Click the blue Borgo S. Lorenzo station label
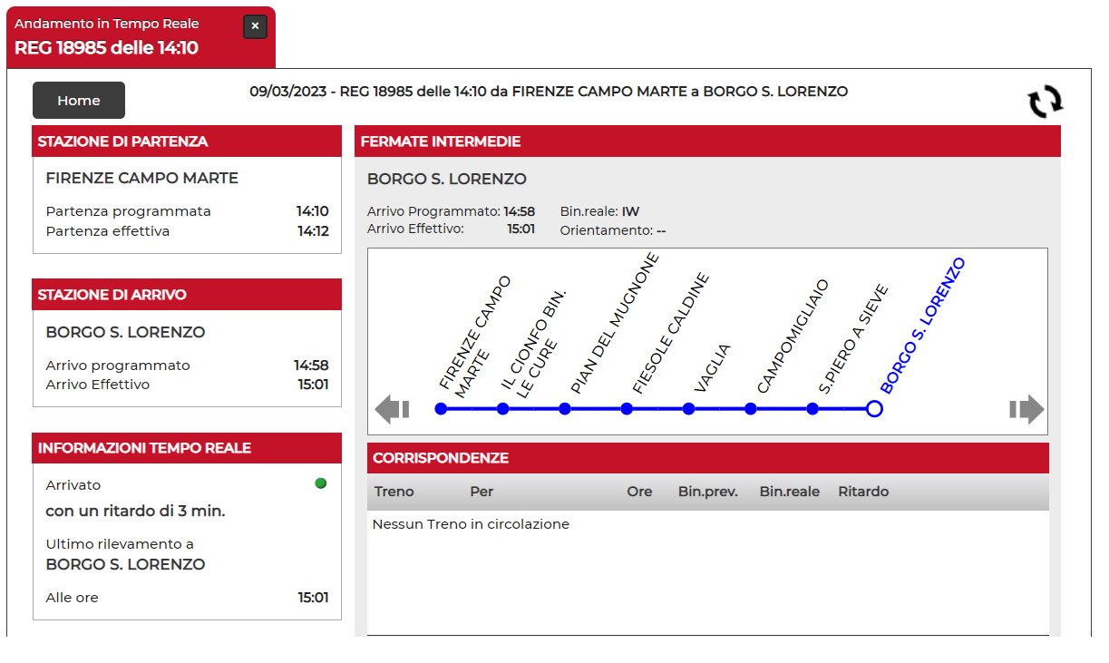This screenshot has height=663, width=1109. [x=923, y=327]
